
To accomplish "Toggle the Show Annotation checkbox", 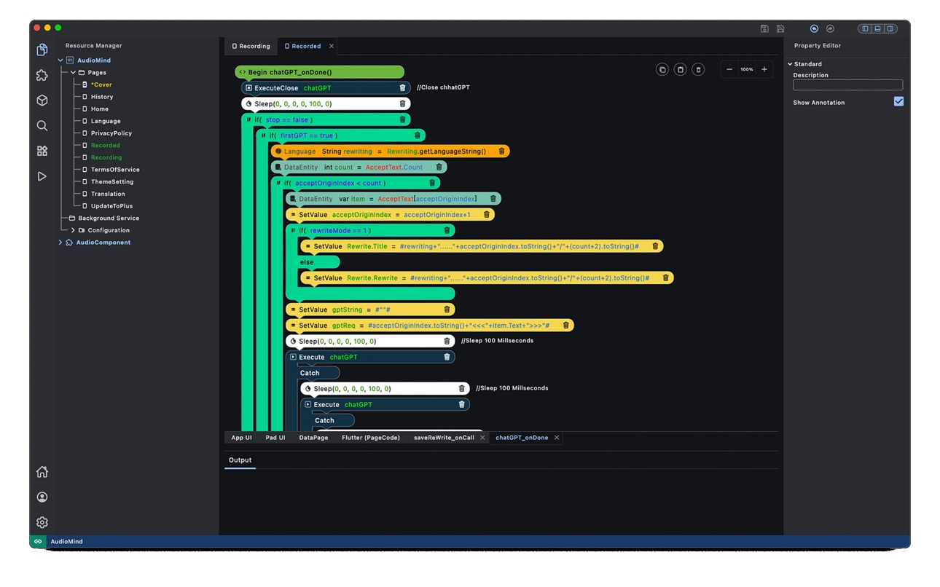I will 898,101.
